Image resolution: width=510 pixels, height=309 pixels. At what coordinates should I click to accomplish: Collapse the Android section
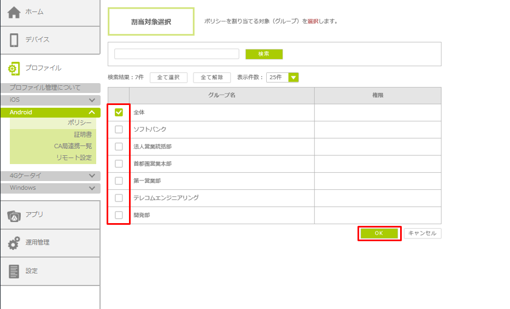point(92,113)
